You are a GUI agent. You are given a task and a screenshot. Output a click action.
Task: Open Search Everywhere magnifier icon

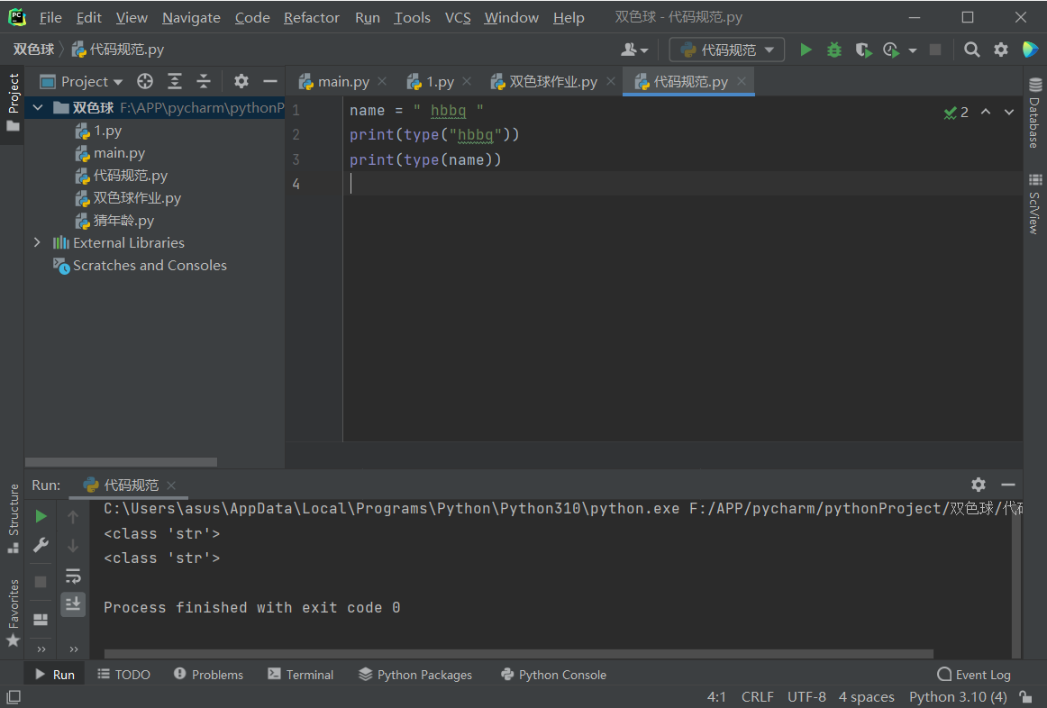tap(971, 50)
